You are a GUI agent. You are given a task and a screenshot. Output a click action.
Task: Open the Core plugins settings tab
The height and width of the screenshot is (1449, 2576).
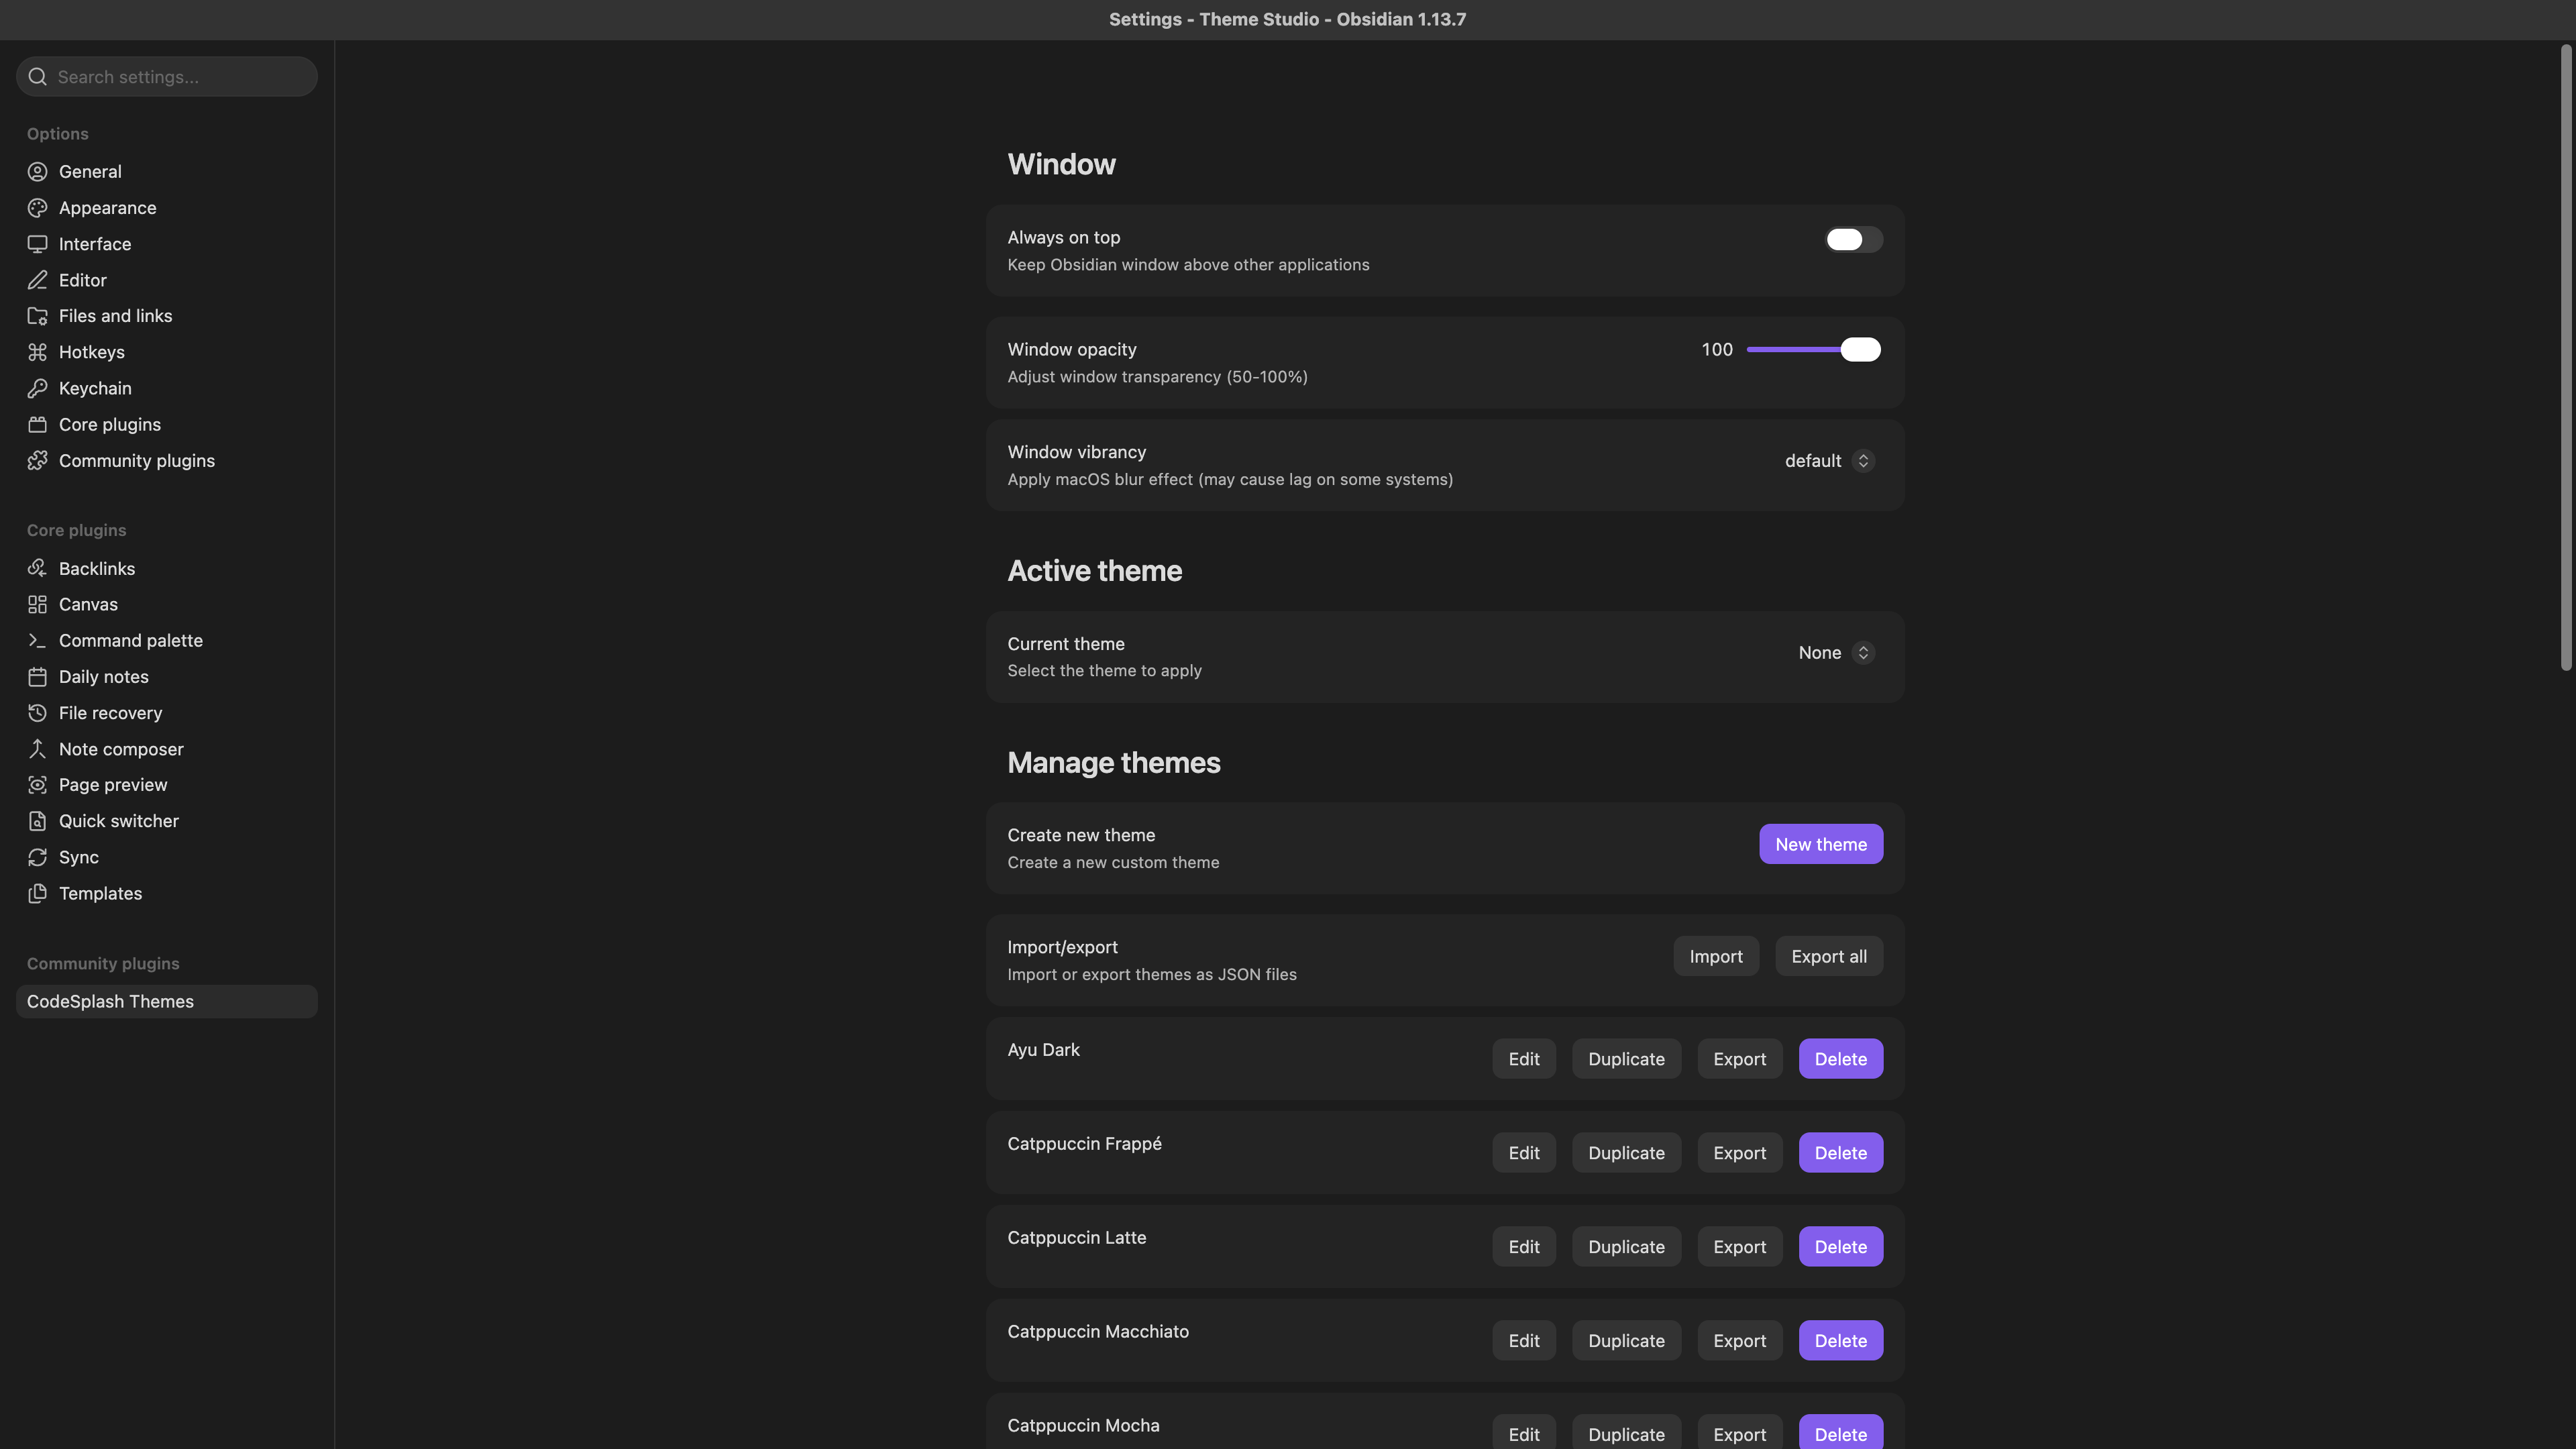click(167, 425)
